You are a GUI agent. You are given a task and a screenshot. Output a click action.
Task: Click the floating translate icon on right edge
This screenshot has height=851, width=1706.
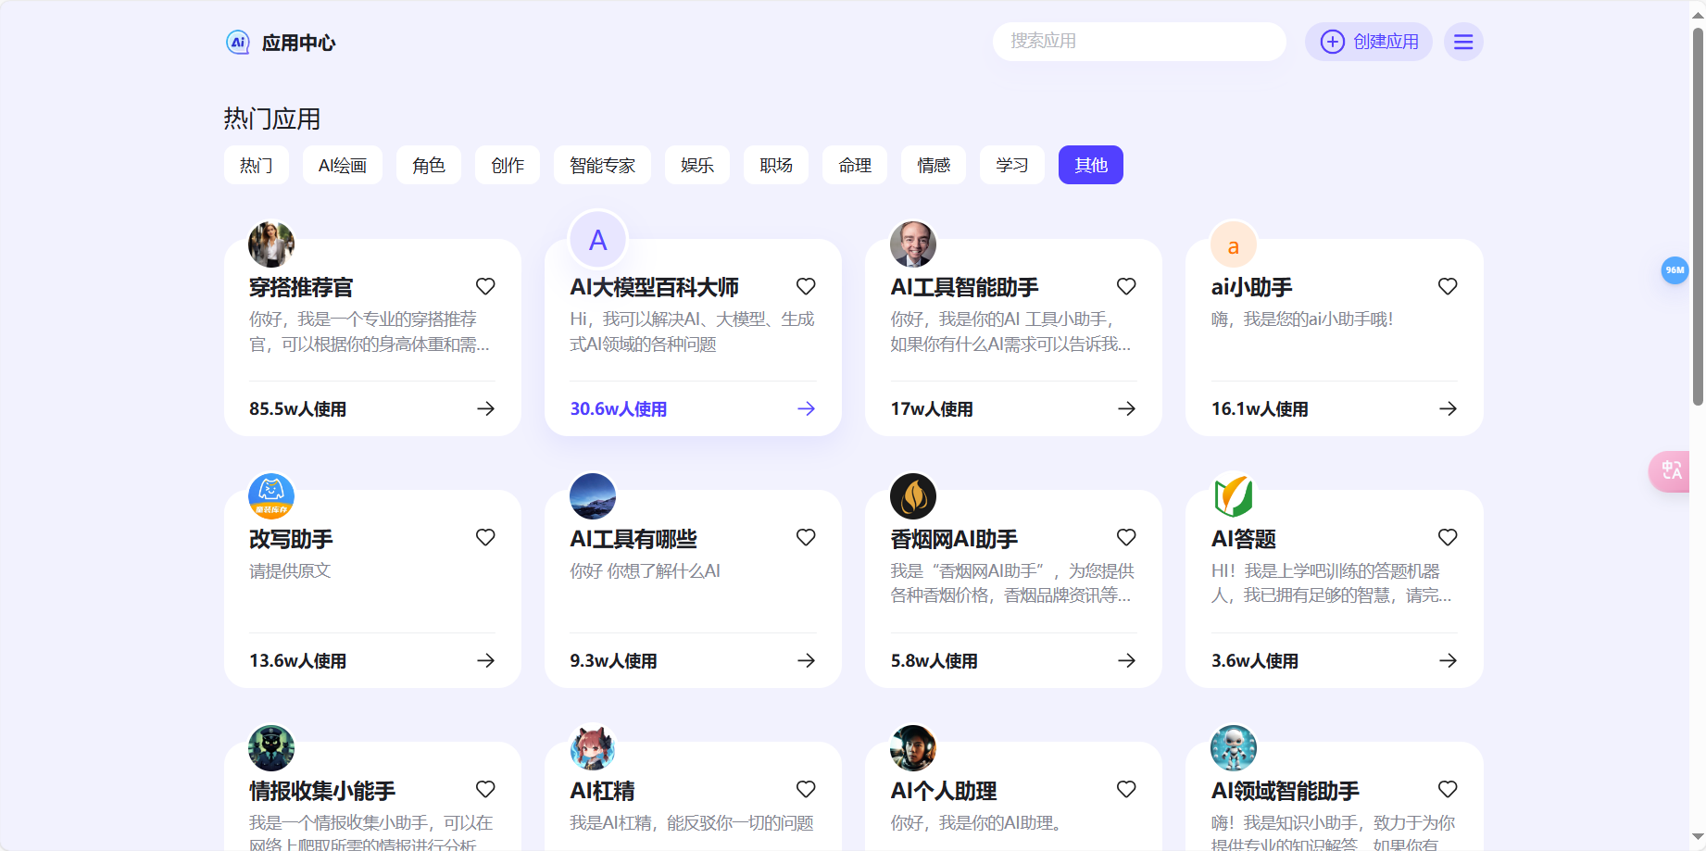click(1671, 471)
